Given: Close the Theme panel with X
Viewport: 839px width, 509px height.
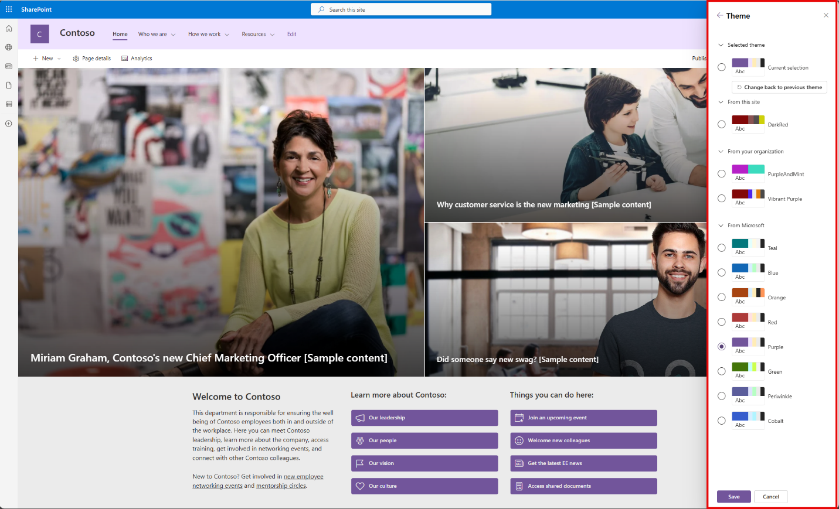Looking at the screenshot, I should coord(826,15).
